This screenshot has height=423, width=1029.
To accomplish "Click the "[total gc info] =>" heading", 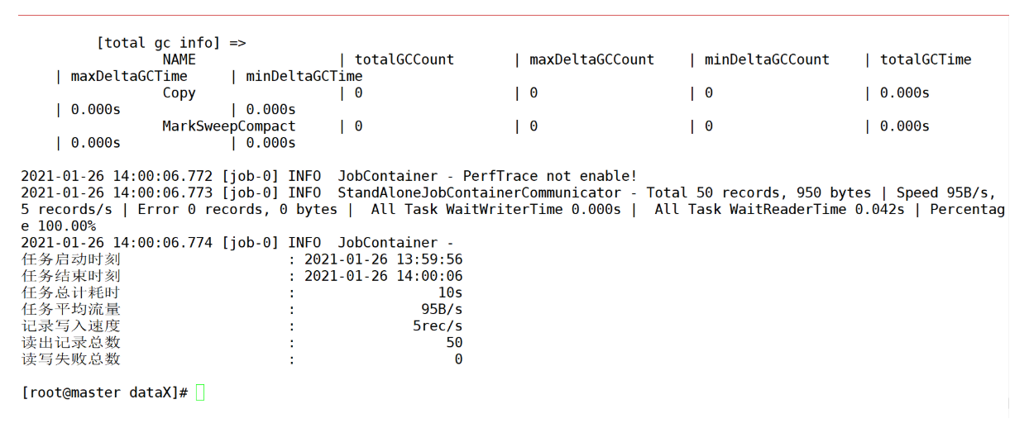I will coord(171,43).
